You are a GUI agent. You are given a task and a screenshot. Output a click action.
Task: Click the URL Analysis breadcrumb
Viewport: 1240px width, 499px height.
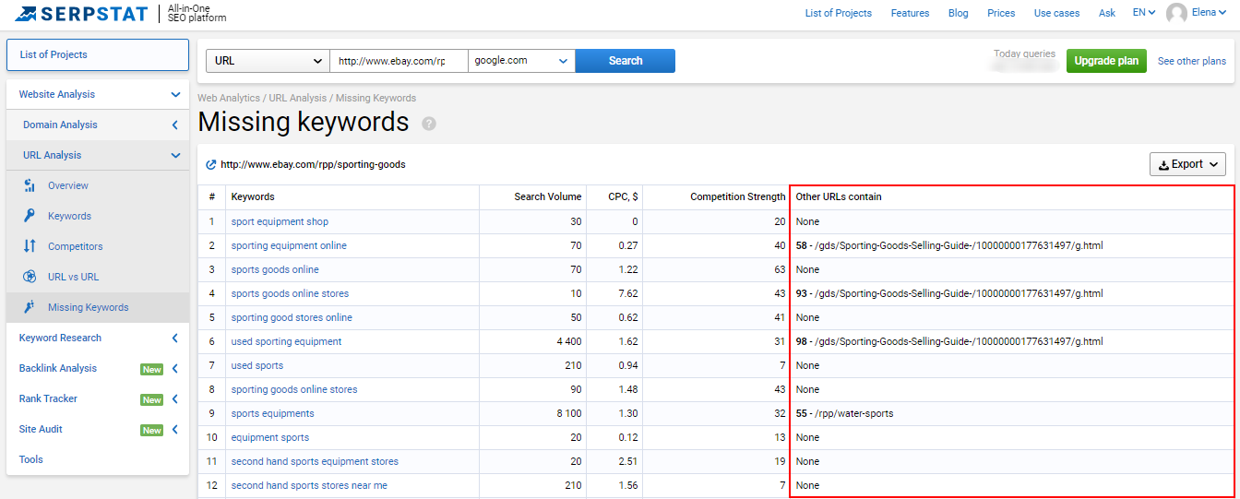(298, 98)
